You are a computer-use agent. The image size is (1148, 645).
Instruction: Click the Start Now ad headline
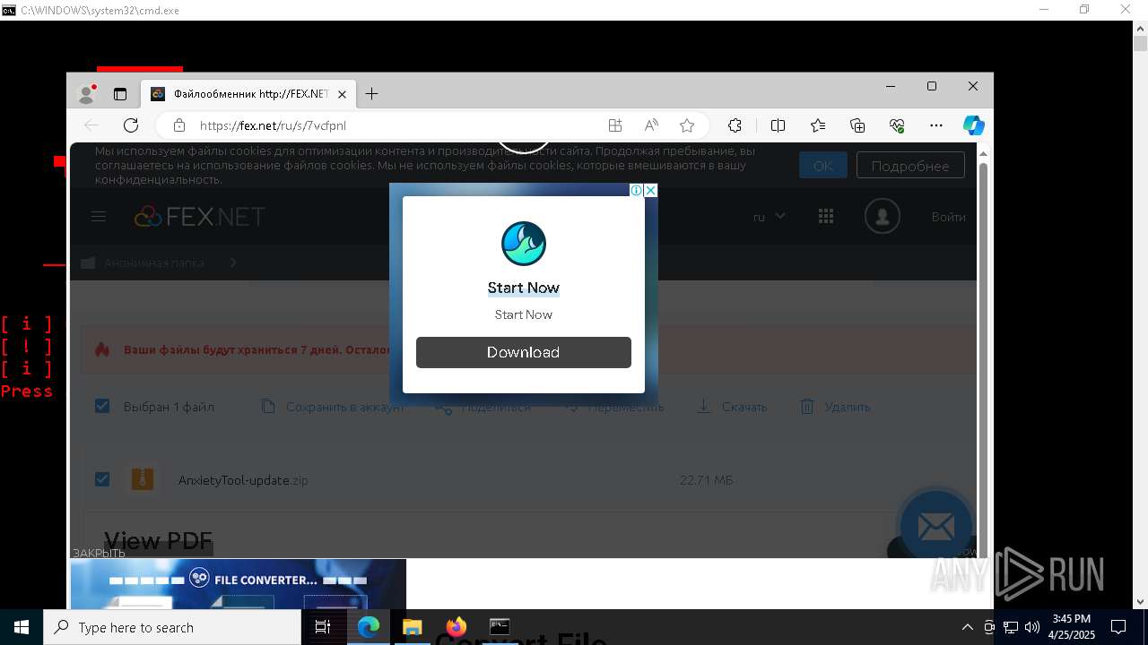click(524, 288)
